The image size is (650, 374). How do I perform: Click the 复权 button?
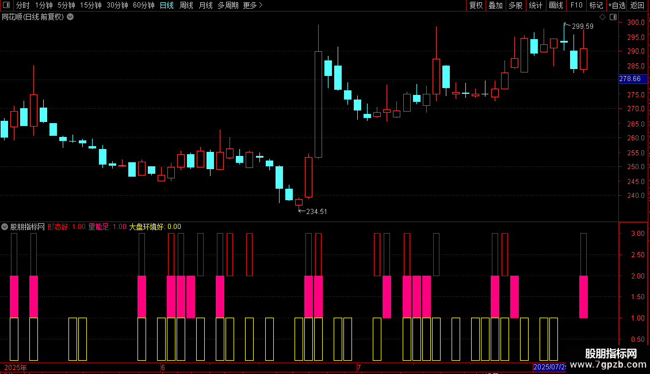(476, 5)
